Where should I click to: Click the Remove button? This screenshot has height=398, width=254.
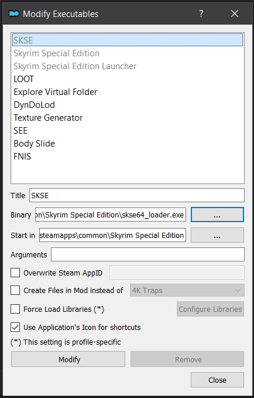pos(187,359)
